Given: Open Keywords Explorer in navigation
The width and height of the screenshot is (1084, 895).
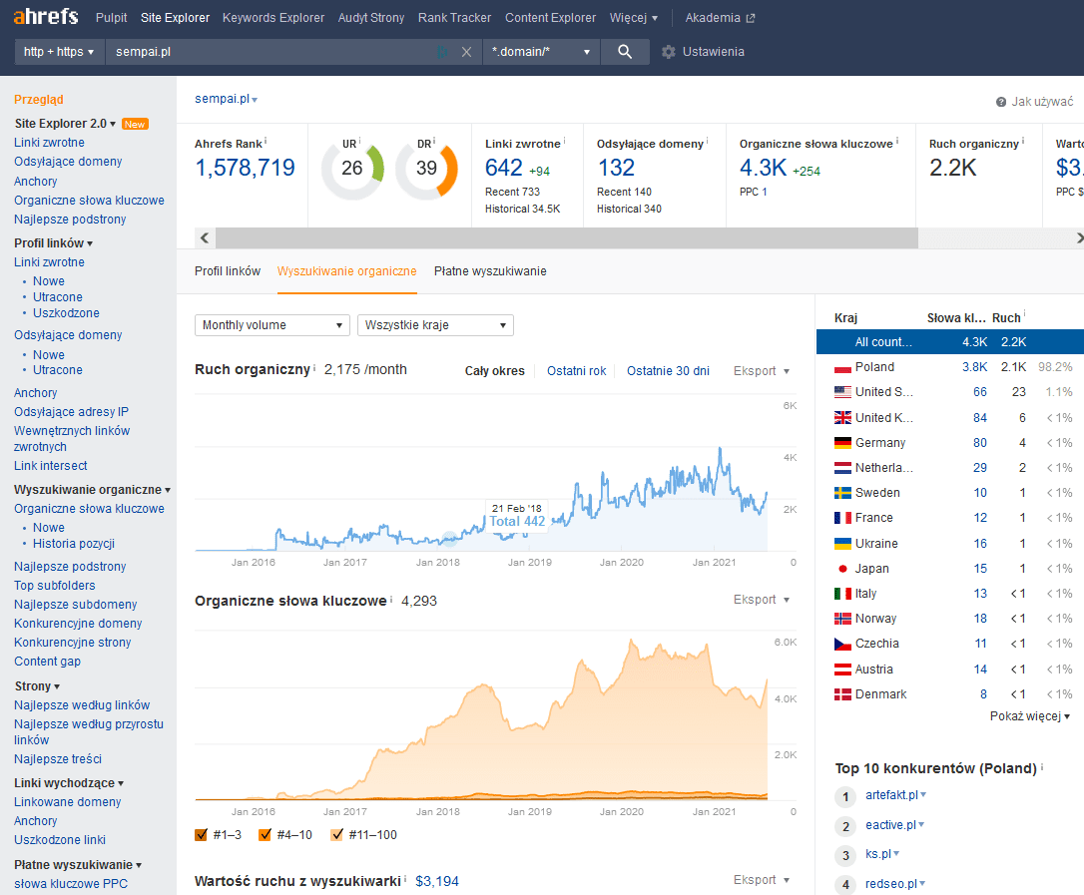Looking at the screenshot, I should [x=273, y=18].
